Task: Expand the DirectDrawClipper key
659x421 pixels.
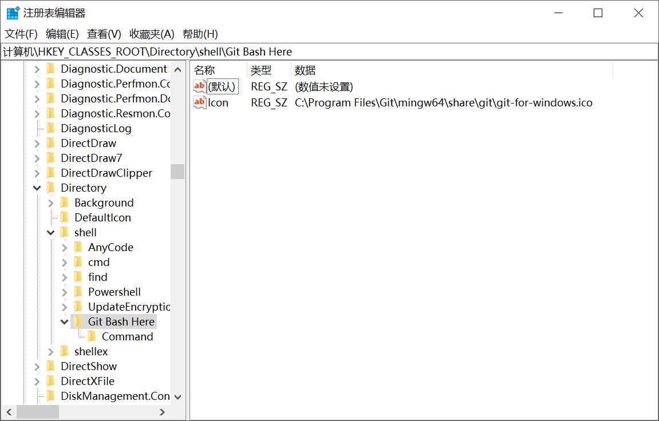Action: (x=37, y=173)
